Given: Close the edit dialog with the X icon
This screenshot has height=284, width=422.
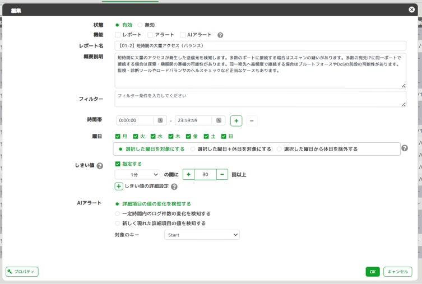Looking at the screenshot, I should click(x=411, y=10).
